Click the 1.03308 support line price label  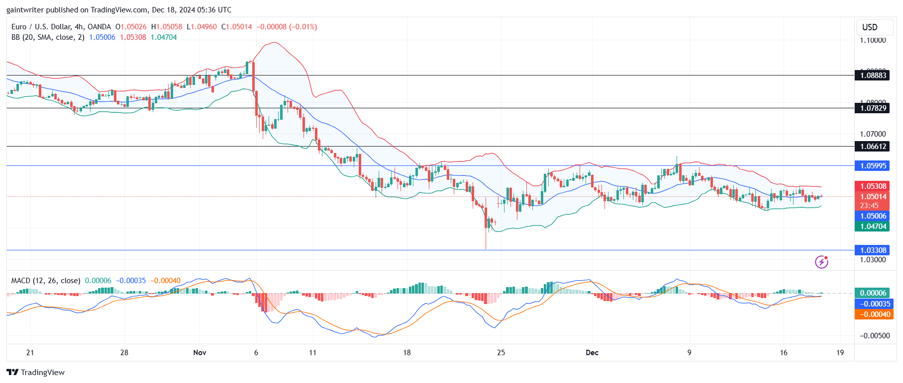click(x=873, y=250)
